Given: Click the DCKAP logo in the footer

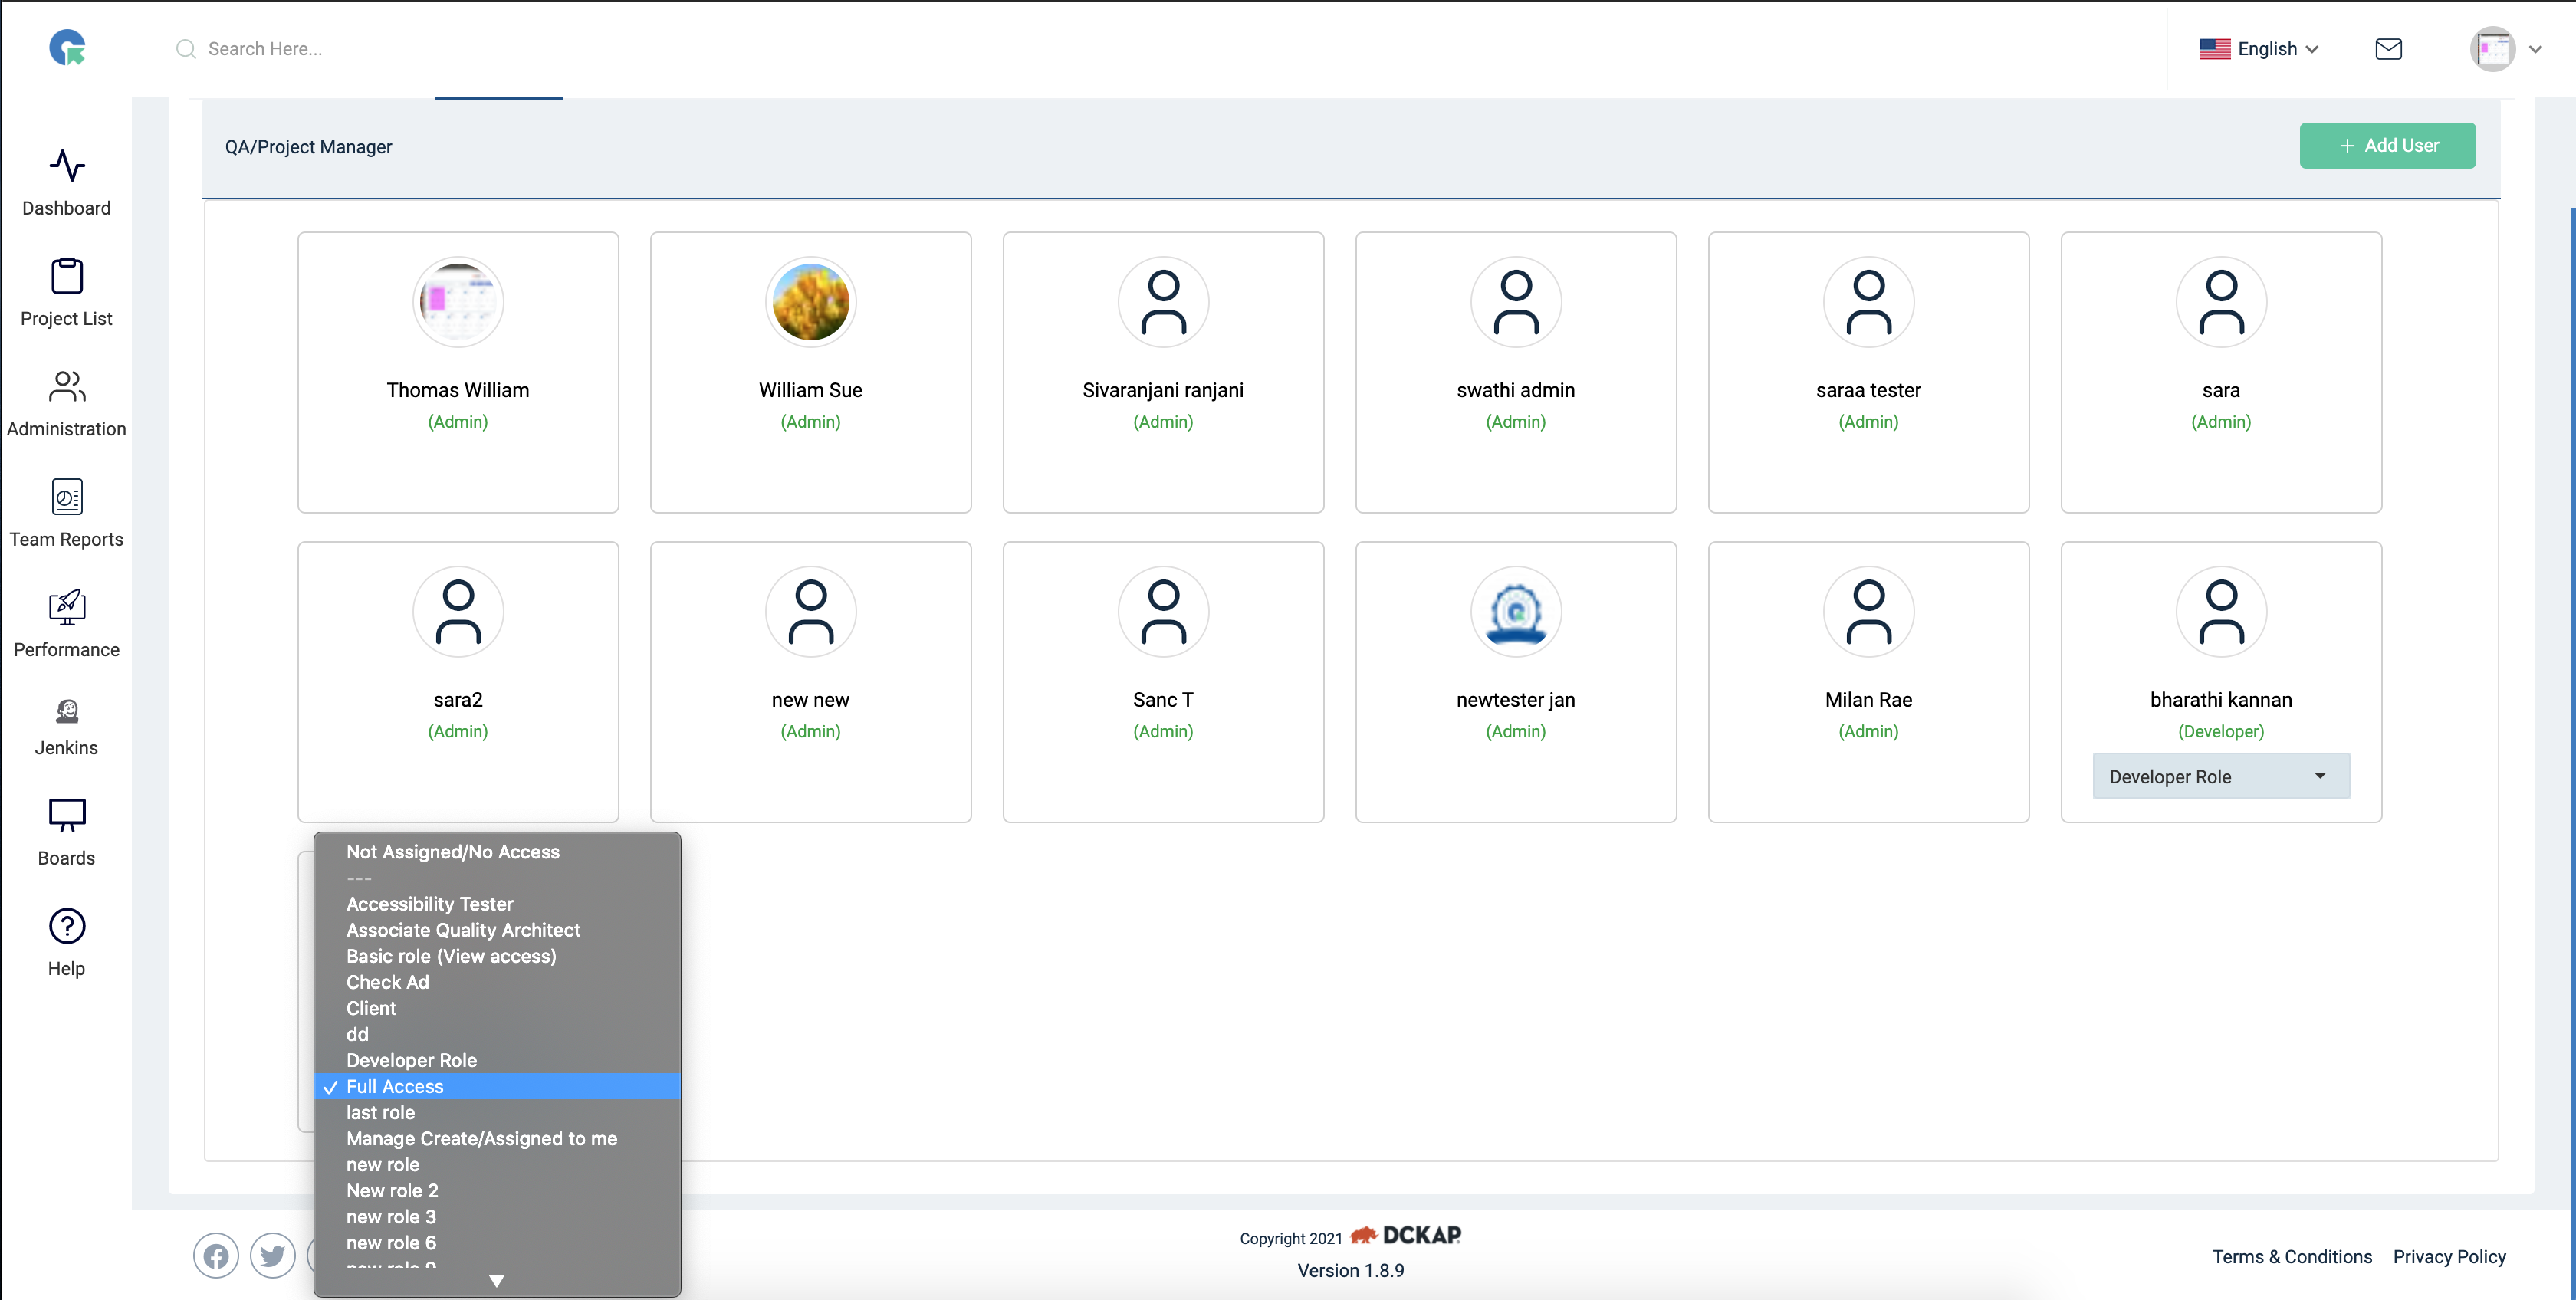Looking at the screenshot, I should coord(1405,1235).
